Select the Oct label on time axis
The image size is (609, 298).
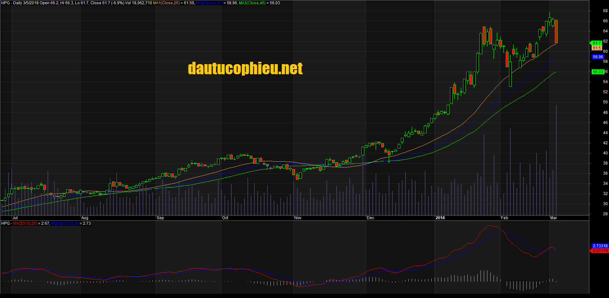point(225,218)
